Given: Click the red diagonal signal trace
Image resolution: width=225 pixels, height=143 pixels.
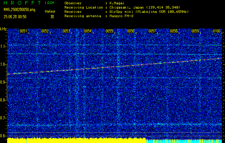Looking at the screenshot, I should [114, 66].
